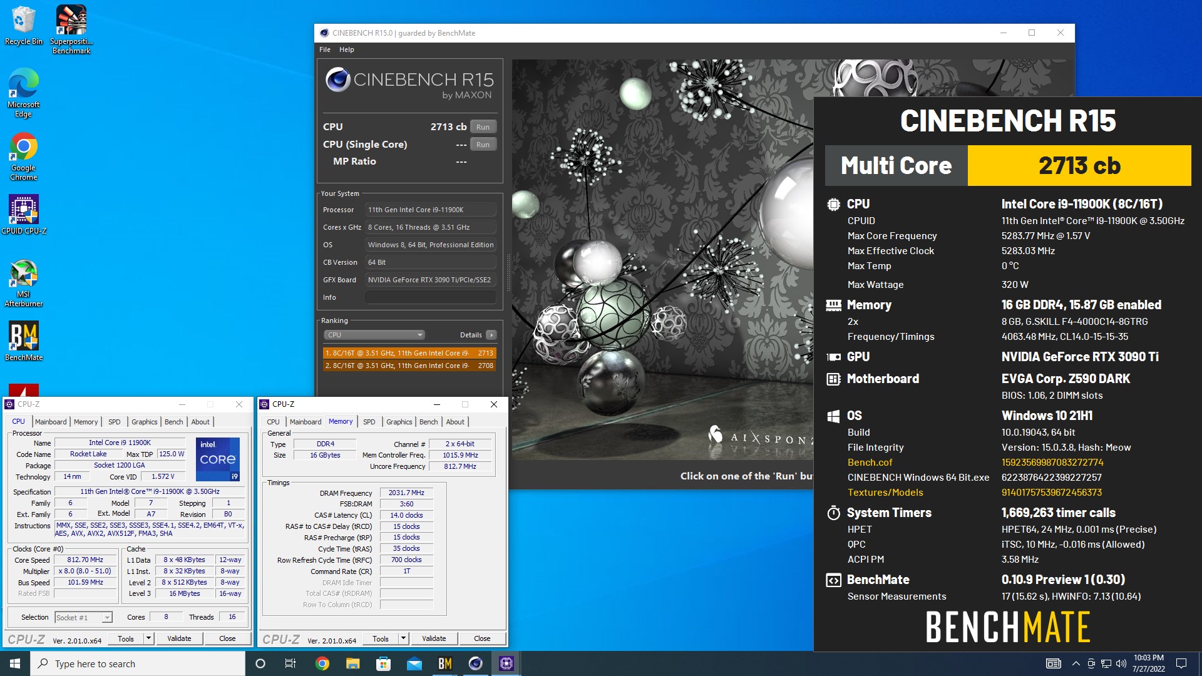
Task: Click the search box on the taskbar
Action: (138, 663)
